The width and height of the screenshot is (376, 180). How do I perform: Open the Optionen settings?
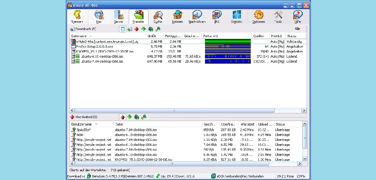click(x=259, y=17)
